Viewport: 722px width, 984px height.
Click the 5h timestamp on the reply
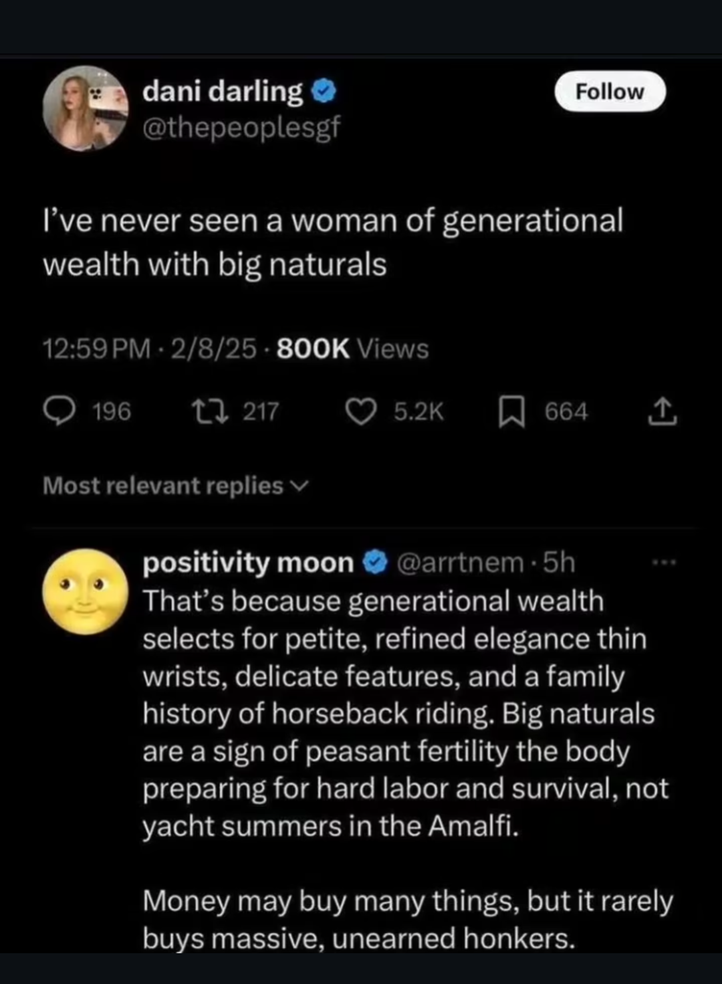coord(559,563)
